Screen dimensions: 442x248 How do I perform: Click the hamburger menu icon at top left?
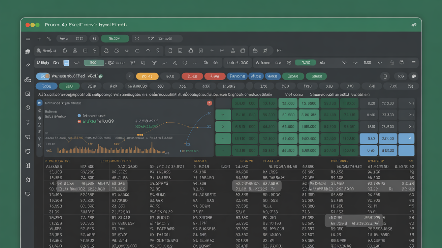click(x=28, y=39)
